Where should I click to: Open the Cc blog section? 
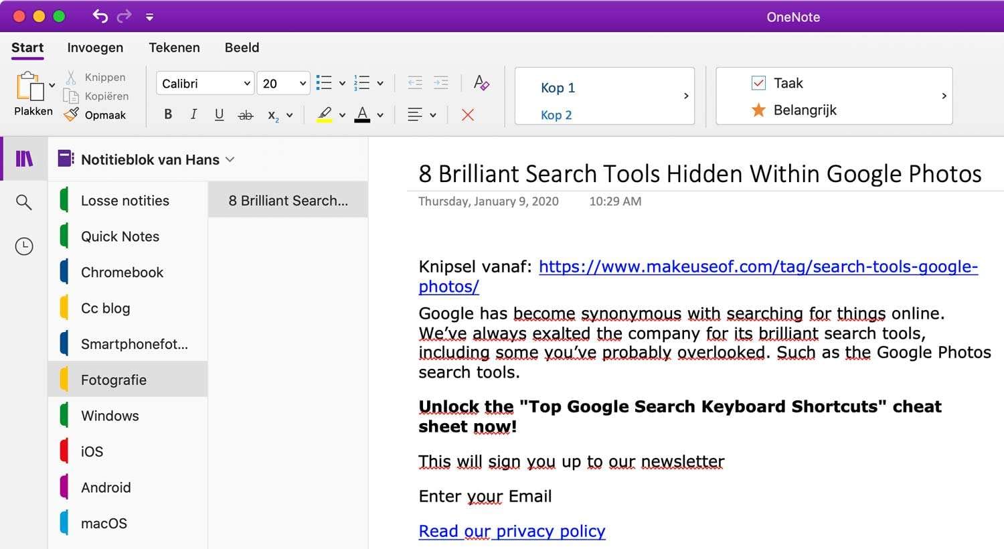point(128,308)
